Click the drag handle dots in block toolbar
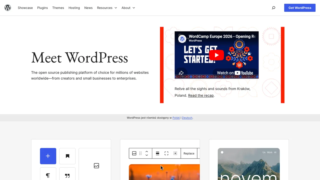The width and height of the screenshot is (320, 180). [x=140, y=153]
